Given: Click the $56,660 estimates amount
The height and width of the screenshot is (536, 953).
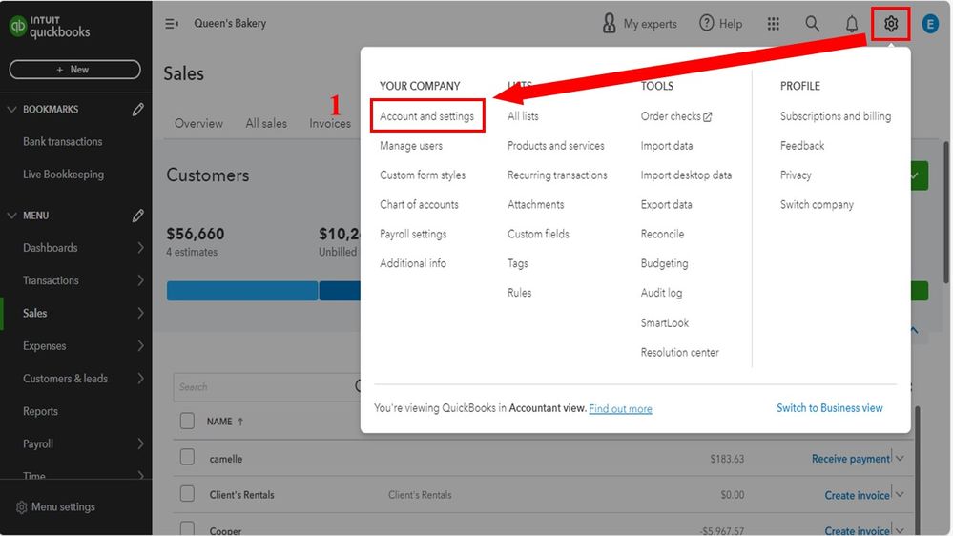Looking at the screenshot, I should pos(196,234).
